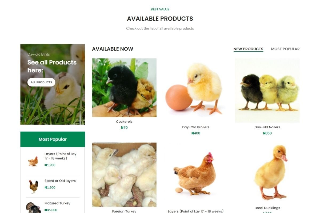
Task: Open the Day-Old Broilers title link
Action: click(196, 127)
